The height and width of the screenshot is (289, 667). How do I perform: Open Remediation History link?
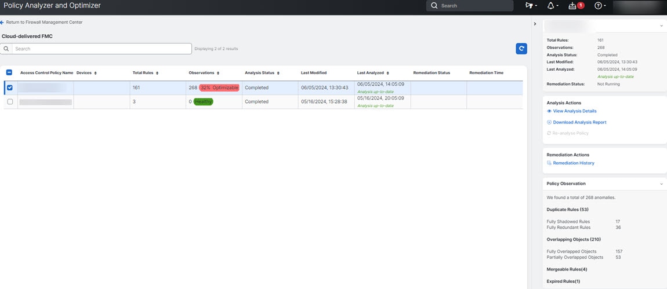coord(574,163)
